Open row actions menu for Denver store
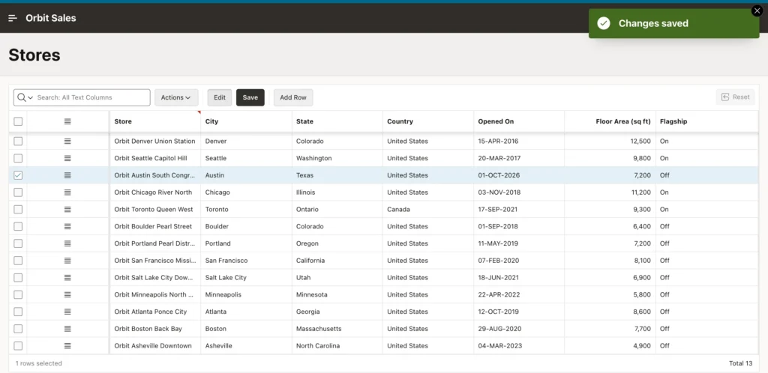The image size is (768, 373). [x=67, y=141]
